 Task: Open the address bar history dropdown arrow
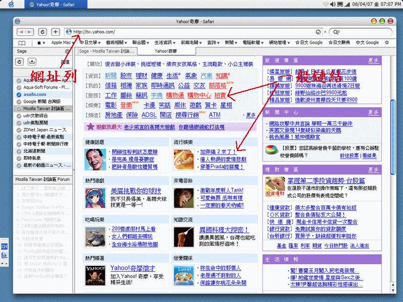pos(325,32)
